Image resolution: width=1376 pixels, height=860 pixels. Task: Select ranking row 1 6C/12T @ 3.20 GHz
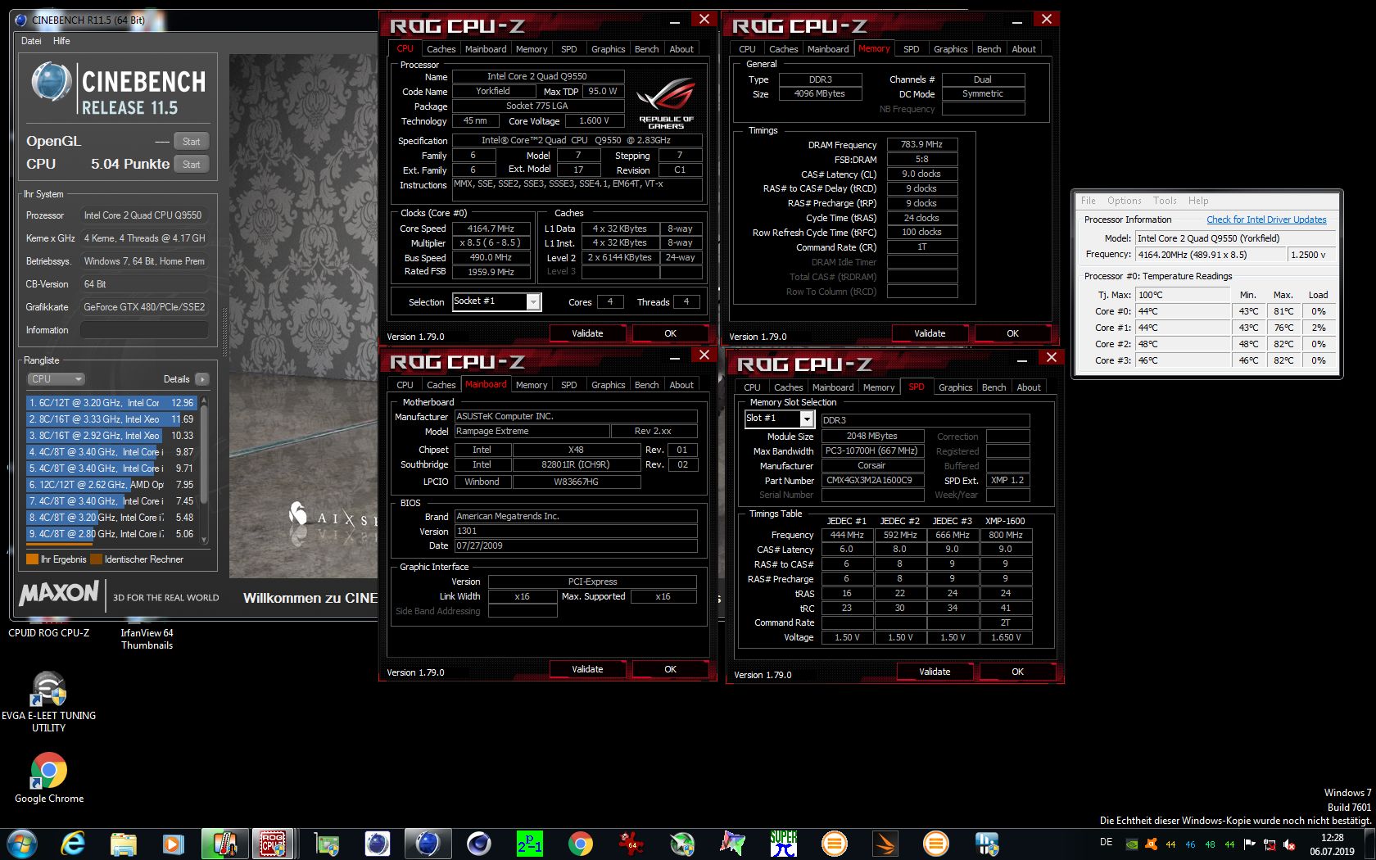tap(111, 403)
